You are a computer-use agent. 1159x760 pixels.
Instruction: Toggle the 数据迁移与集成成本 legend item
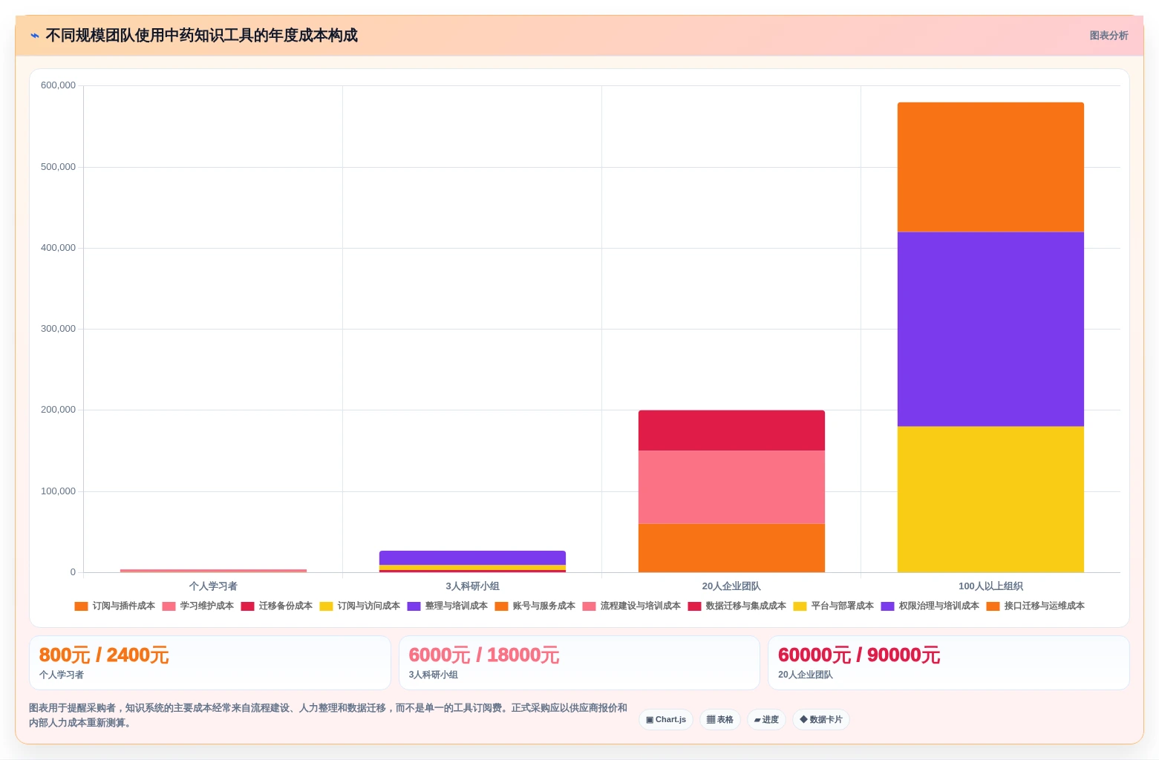pos(737,606)
